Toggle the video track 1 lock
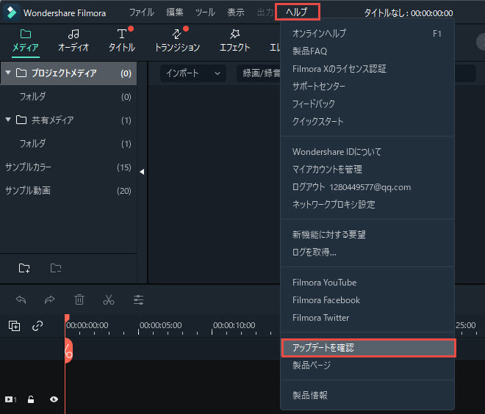The image size is (485, 414). pyautogui.click(x=31, y=399)
